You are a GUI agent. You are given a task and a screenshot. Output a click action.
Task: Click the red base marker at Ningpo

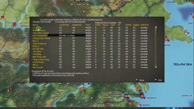[x=140, y=105]
